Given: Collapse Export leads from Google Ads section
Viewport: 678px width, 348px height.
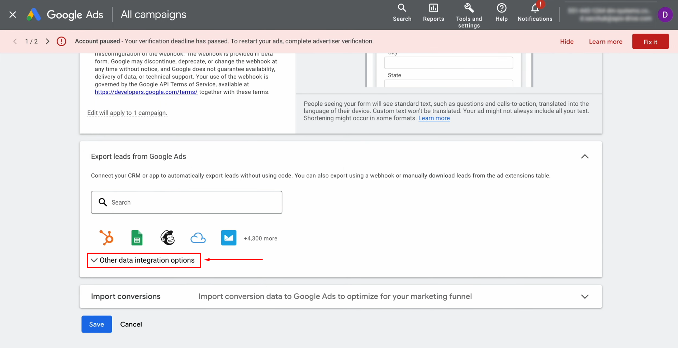Looking at the screenshot, I should (585, 157).
